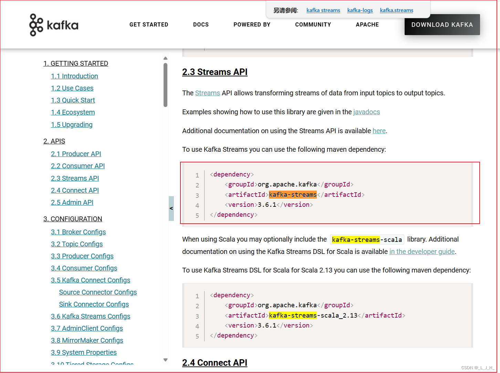Go to 3.2 Topic Configs

point(77,244)
